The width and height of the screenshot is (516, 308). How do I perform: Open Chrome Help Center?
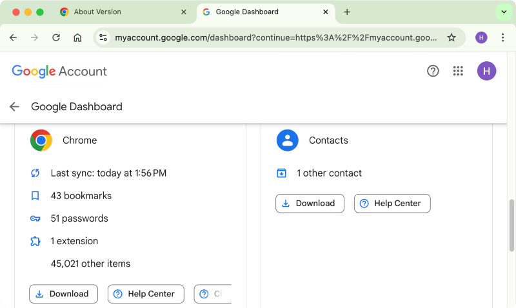[146, 294]
